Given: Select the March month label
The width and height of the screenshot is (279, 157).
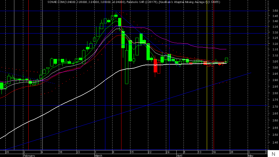Looking at the screenshot, I should point(98,156).
